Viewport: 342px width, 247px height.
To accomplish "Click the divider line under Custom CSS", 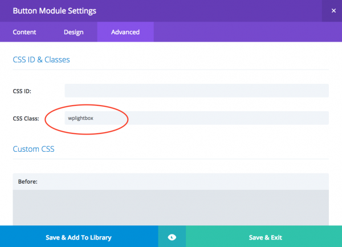I will coord(170,159).
